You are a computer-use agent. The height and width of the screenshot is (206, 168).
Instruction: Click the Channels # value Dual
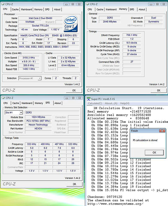(154, 18)
